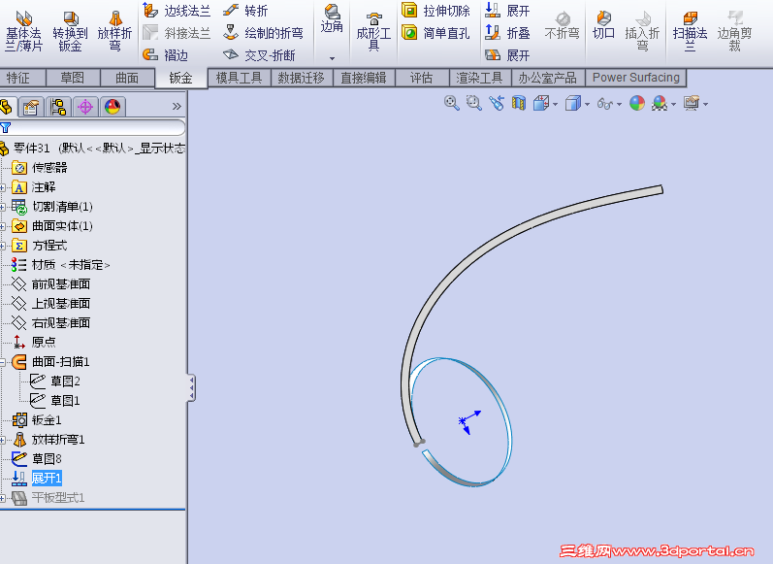This screenshot has height=564, width=773.
Task: Click Previous View icon in view toolbar
Action: click(x=497, y=103)
